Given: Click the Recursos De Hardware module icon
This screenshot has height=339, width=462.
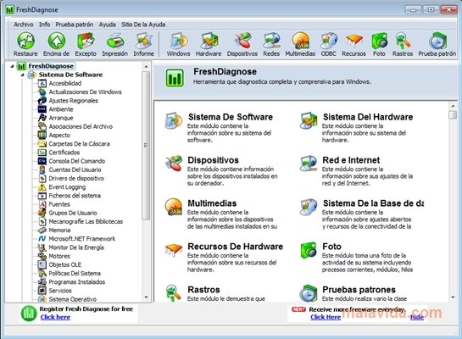Looking at the screenshot, I should coord(174,250).
